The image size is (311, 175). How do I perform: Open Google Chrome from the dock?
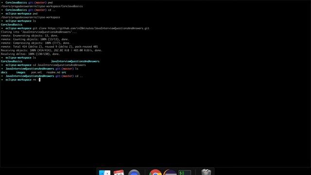click(x=155, y=172)
